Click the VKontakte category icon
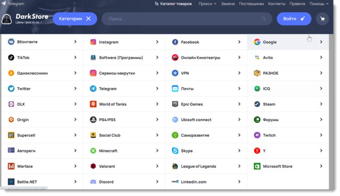The image size is (340, 196). (x=11, y=42)
